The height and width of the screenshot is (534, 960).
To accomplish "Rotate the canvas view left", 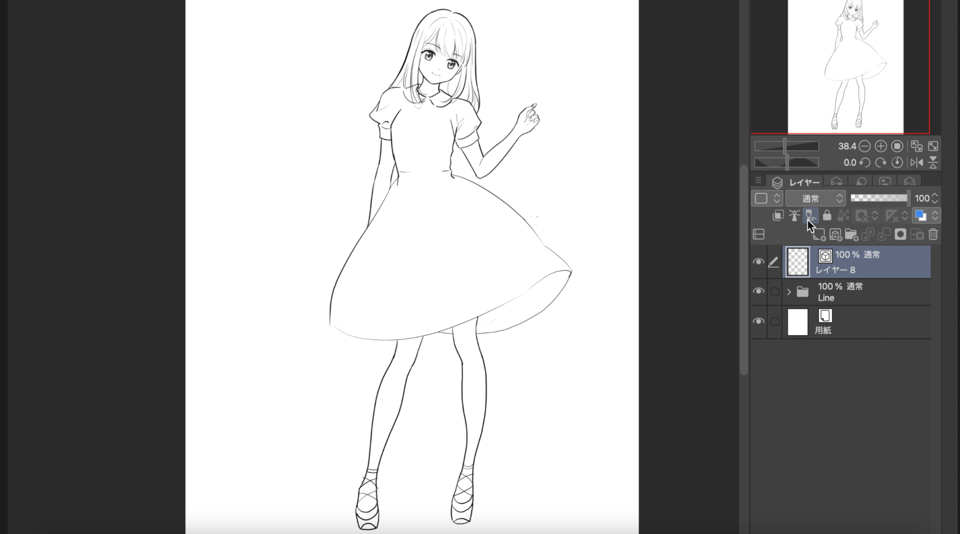I will pos(864,162).
